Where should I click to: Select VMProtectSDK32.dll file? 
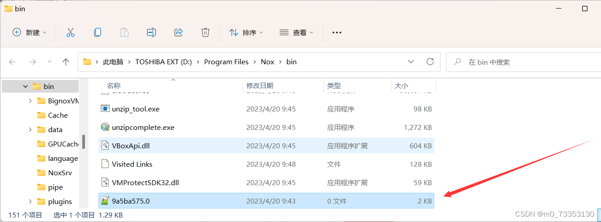pos(267,182)
